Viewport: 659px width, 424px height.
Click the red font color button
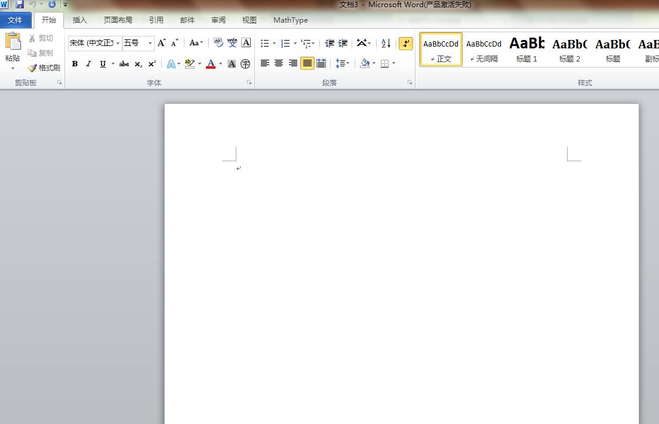pyautogui.click(x=211, y=64)
